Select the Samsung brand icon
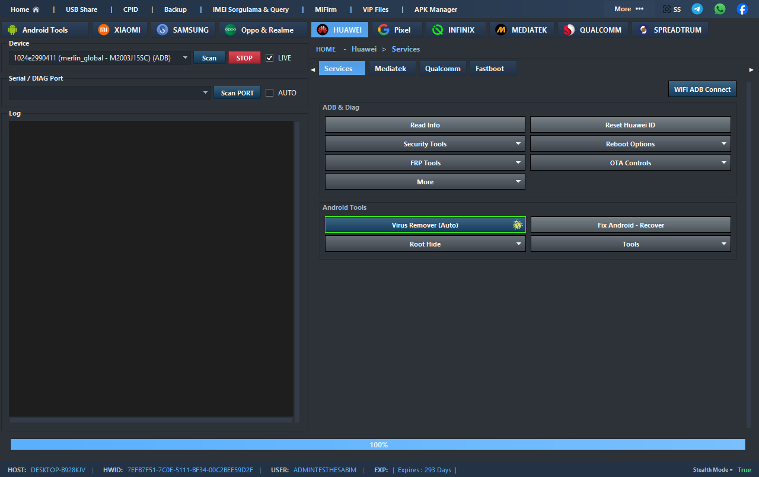759x477 pixels. pos(162,30)
